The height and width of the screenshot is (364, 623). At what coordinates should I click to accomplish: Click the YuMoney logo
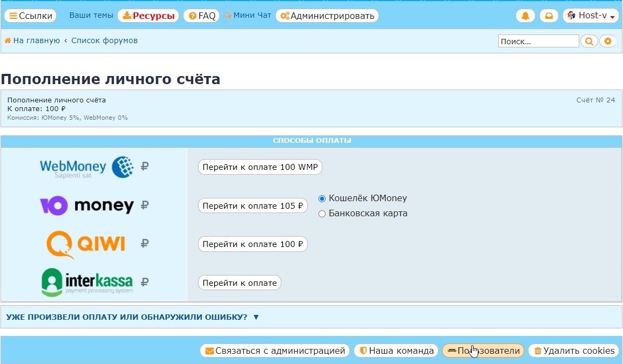[x=86, y=205]
